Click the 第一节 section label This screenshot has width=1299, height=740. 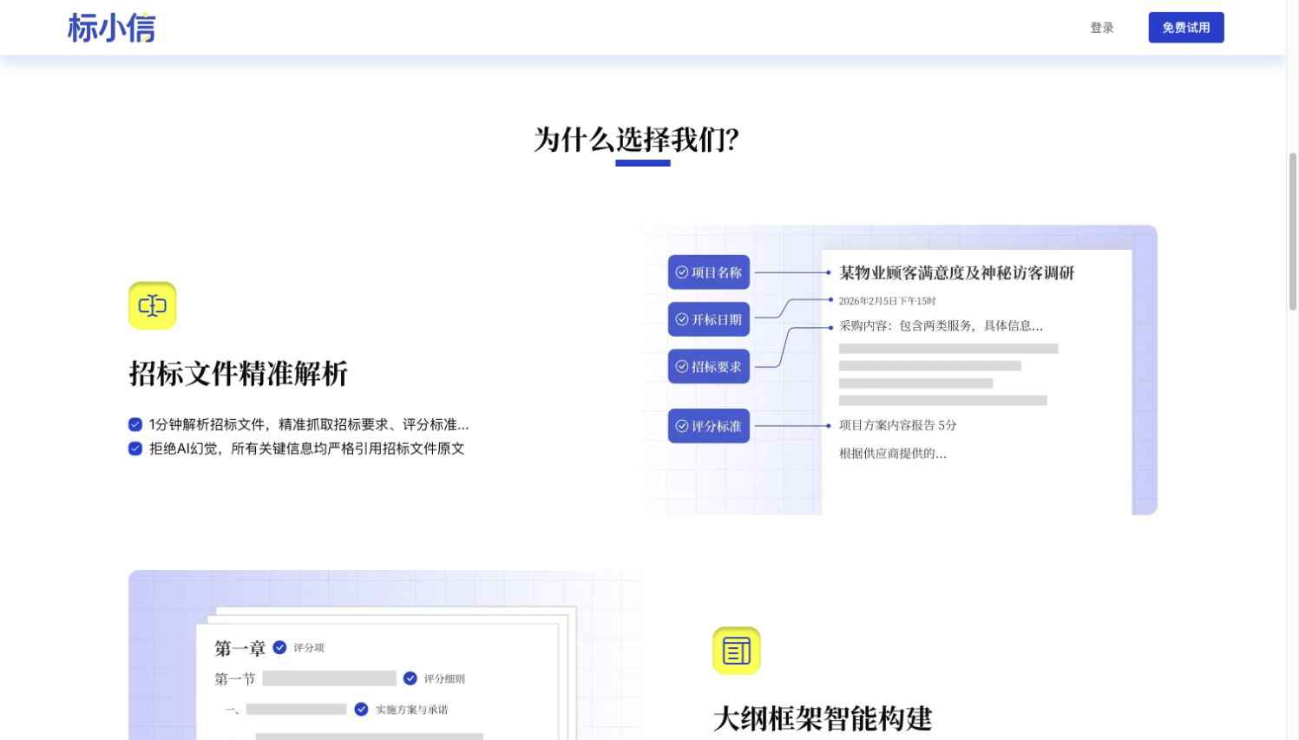pos(234,678)
